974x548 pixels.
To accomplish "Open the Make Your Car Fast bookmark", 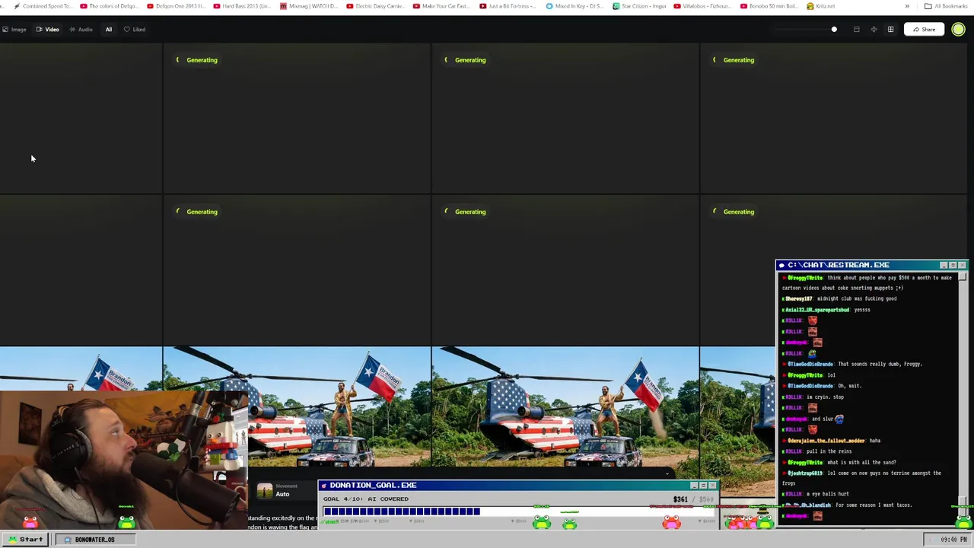I will click(441, 6).
